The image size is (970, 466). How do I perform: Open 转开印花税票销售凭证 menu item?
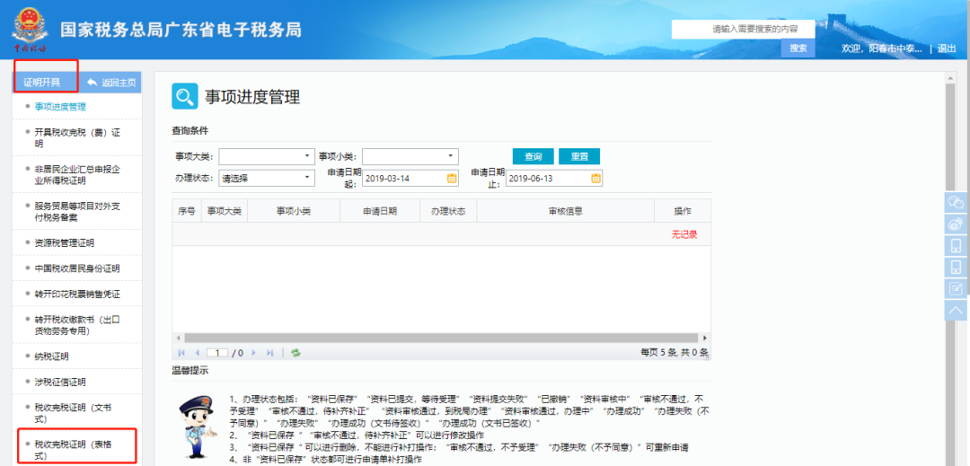tap(77, 294)
